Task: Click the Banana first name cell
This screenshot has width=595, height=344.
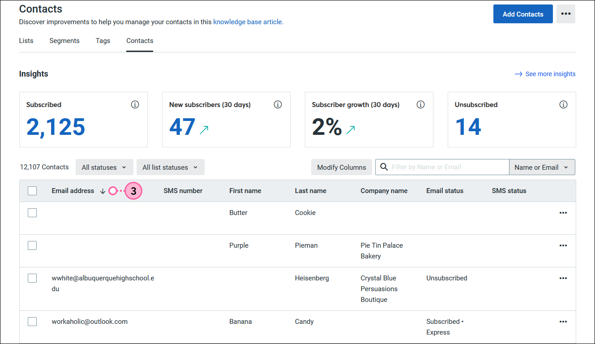Action: 240,322
